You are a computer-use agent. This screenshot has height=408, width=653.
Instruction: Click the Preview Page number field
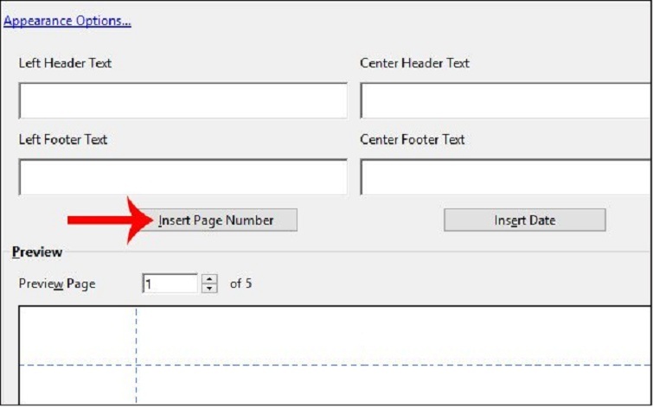tap(170, 284)
